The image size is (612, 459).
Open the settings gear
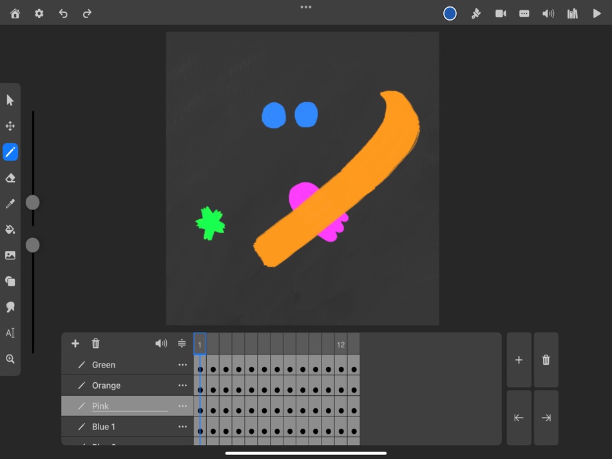pyautogui.click(x=39, y=14)
